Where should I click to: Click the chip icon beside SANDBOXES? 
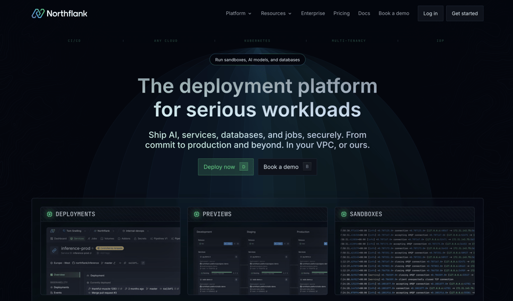tap(344, 214)
